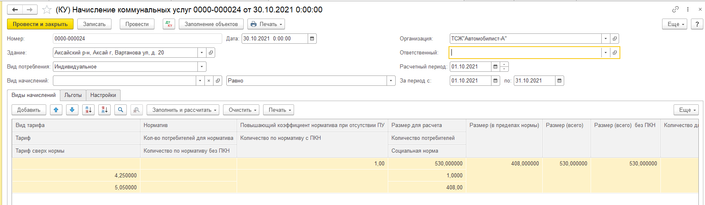This screenshot has width=705, height=205.
Task: Click the Дт/Кт postings icon
Action: coord(169,24)
